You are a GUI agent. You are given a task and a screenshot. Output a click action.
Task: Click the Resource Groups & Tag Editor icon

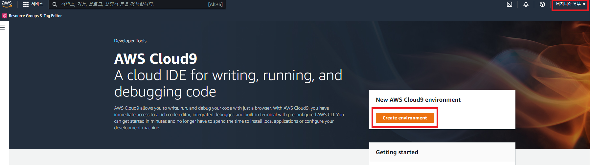pyautogui.click(x=5, y=16)
